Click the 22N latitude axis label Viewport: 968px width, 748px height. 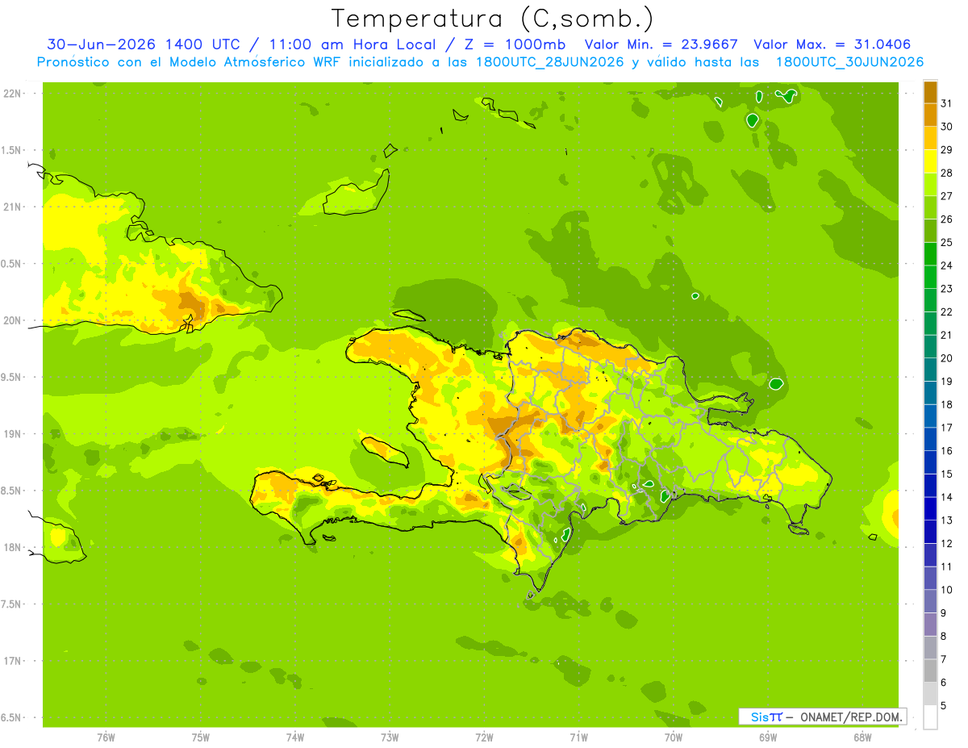tap(13, 93)
